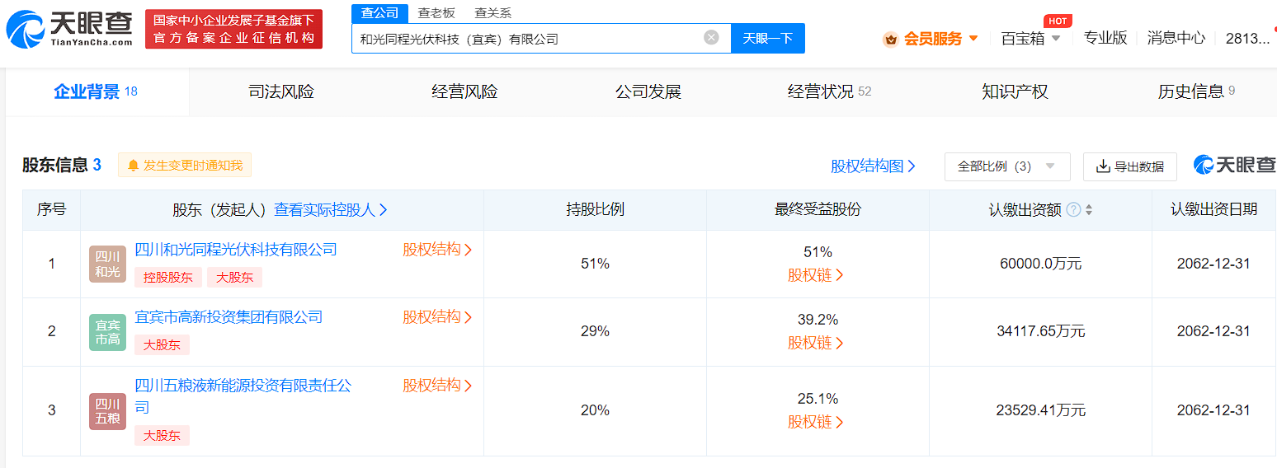Screen dimensions: 1277x468
Task: Switch to the 经营状况 tab
Action: click(x=829, y=91)
